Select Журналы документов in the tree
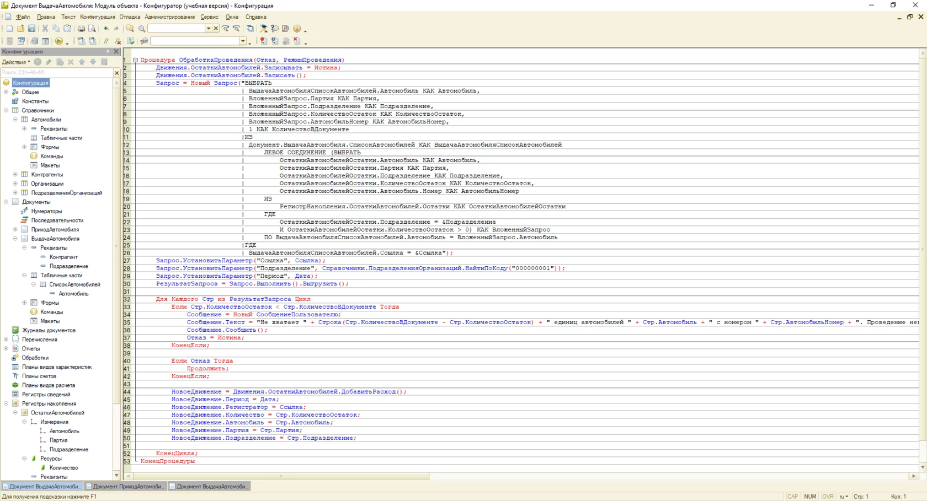 [x=49, y=330]
